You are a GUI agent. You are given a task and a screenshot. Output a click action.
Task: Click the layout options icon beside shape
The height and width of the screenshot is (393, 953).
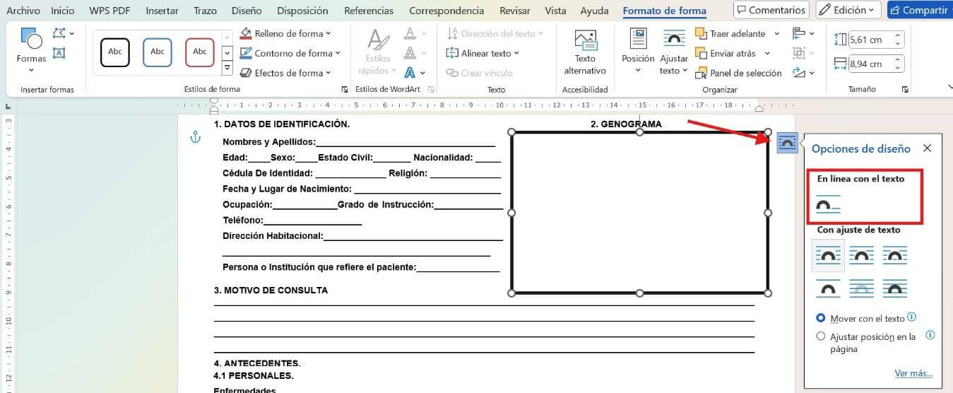pyautogui.click(x=787, y=143)
